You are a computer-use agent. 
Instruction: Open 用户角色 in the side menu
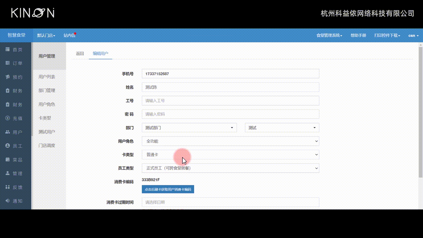tap(47, 104)
